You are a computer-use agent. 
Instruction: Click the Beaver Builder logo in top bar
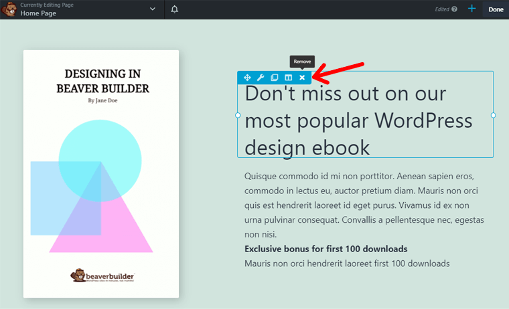point(9,9)
